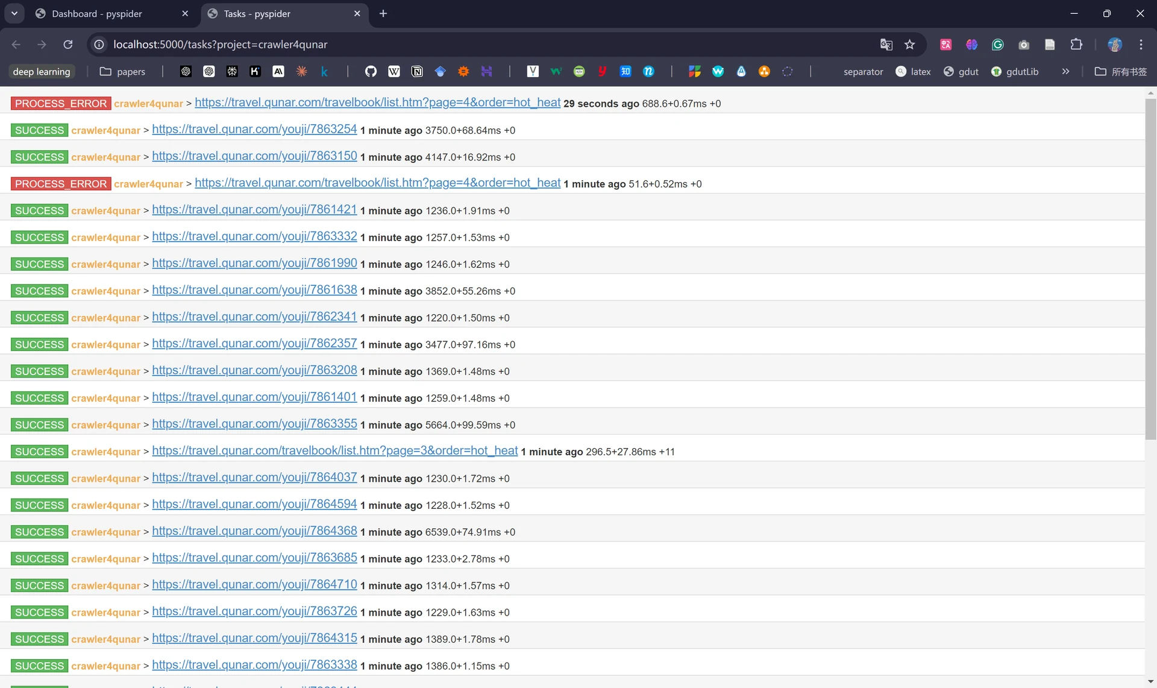This screenshot has width=1157, height=688.
Task: Open the page=3 travelbook list link
Action: [334, 450]
